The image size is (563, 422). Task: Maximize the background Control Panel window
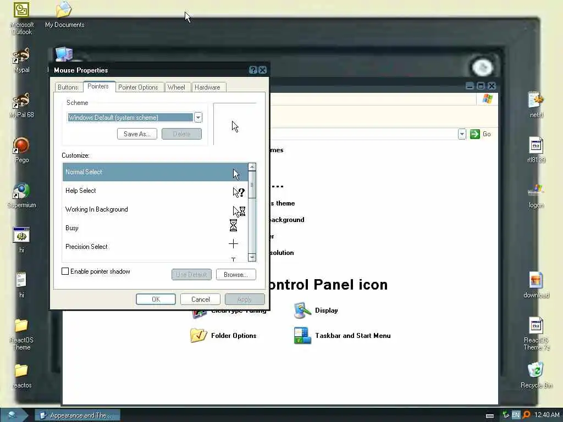481,86
